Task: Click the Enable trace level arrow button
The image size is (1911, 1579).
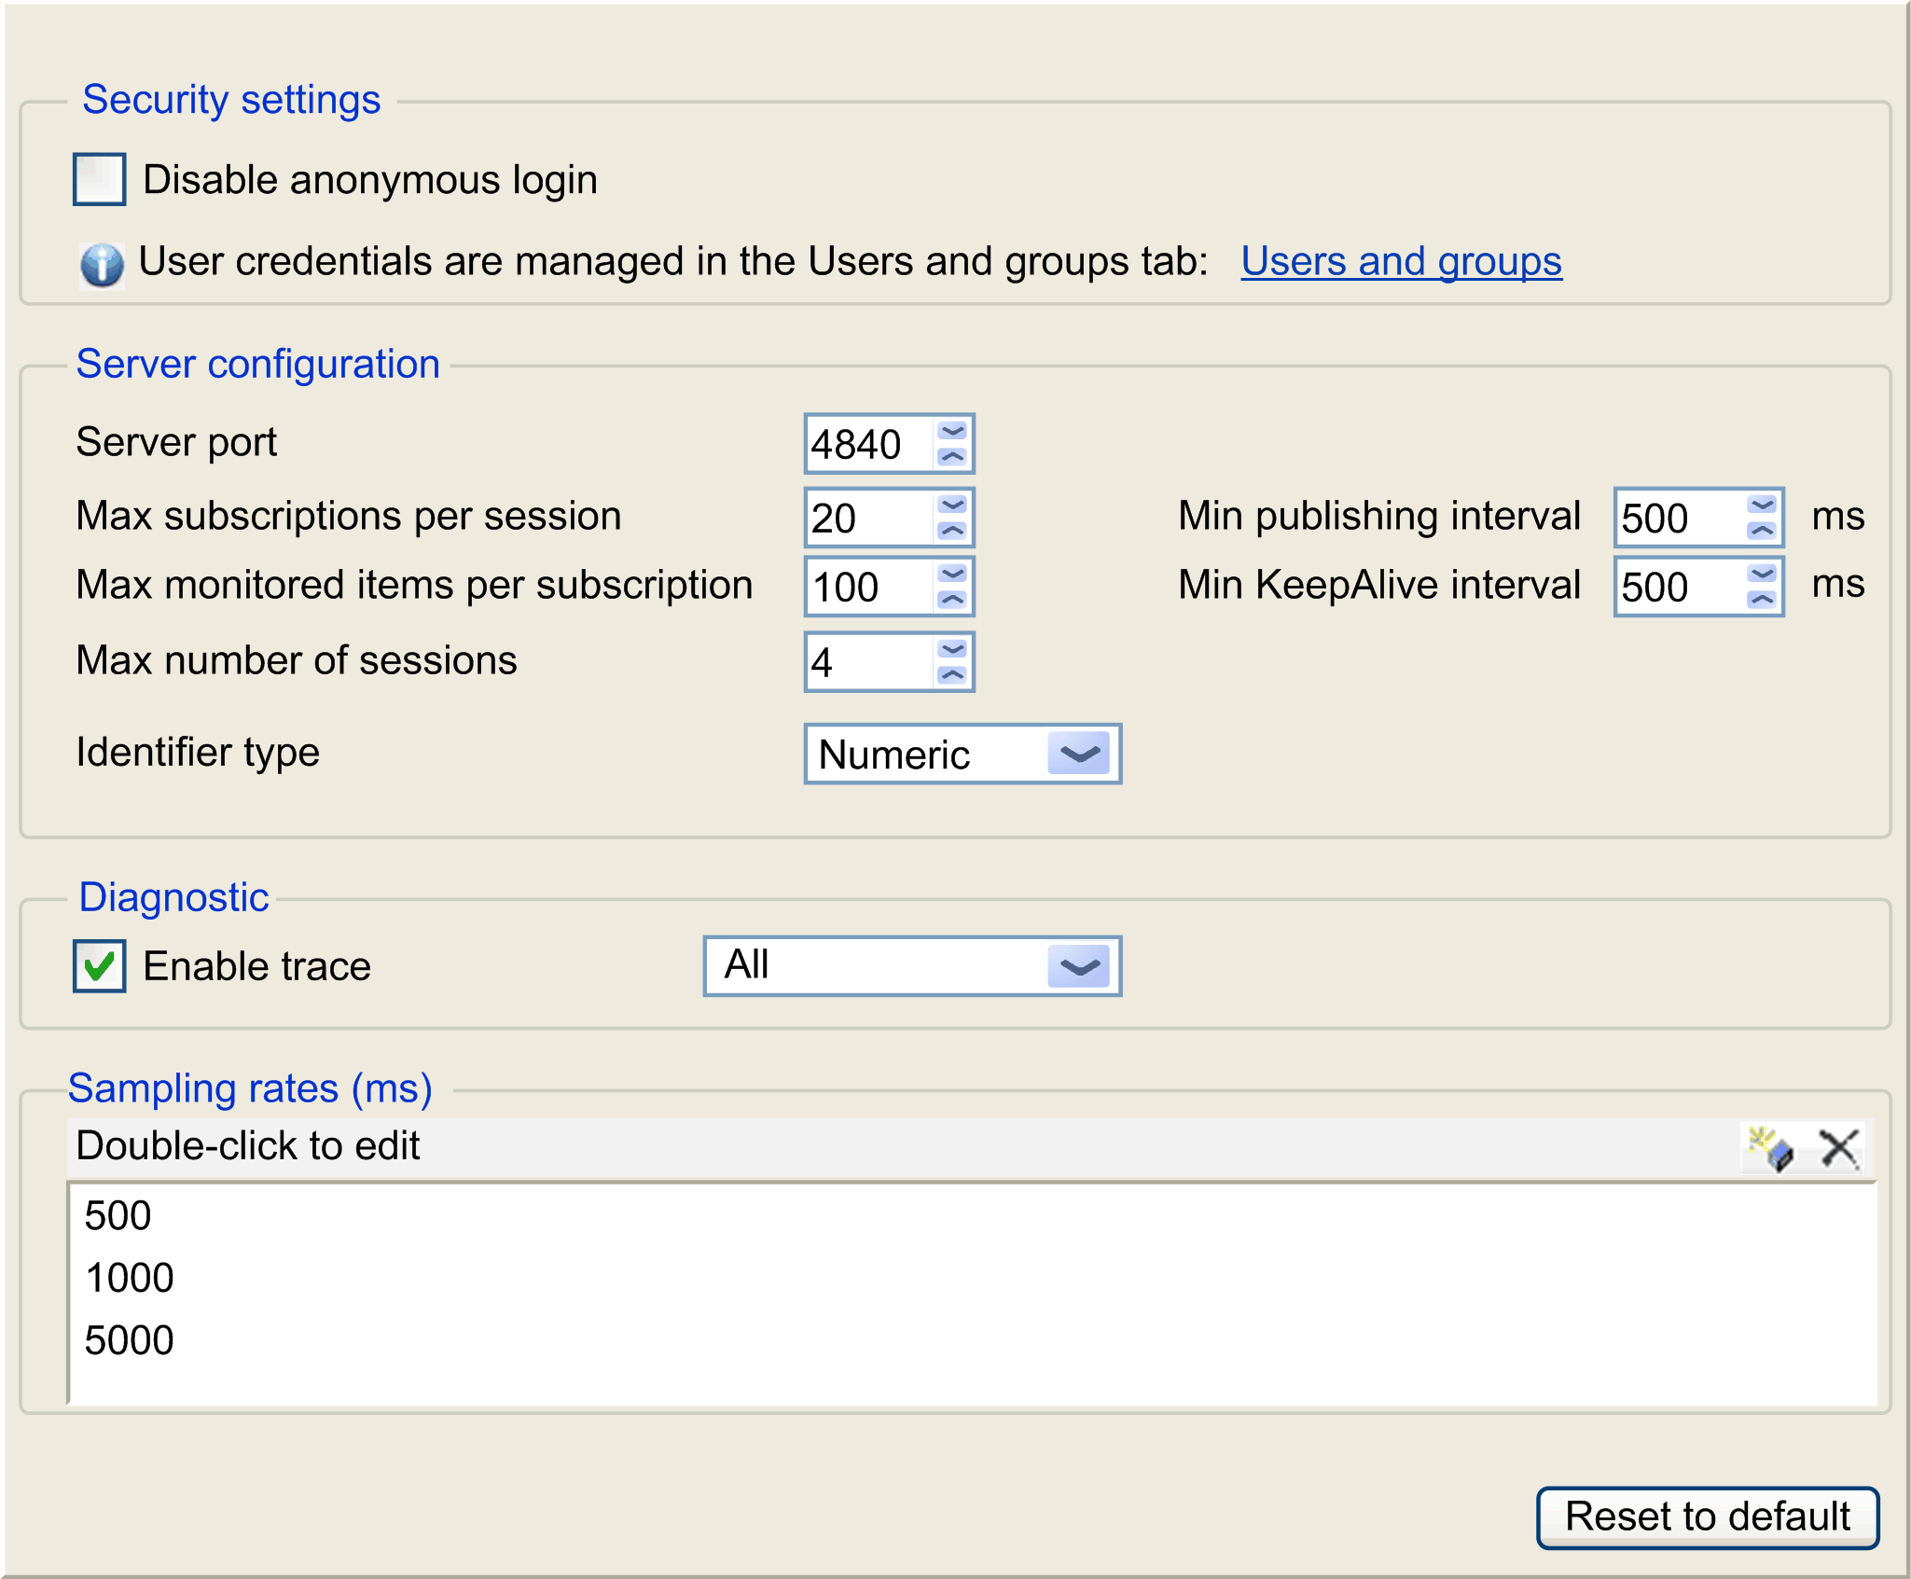Action: tap(1079, 966)
